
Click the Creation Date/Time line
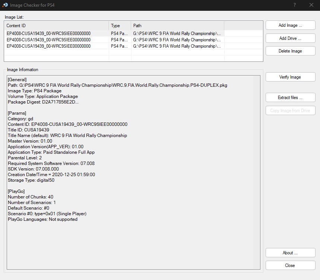[51, 175]
